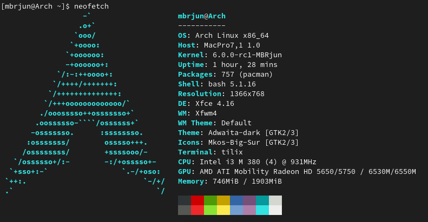Viewport: 428px width, 222px height.
Task: Click the Packages 757 (pacman) line
Action: point(225,75)
